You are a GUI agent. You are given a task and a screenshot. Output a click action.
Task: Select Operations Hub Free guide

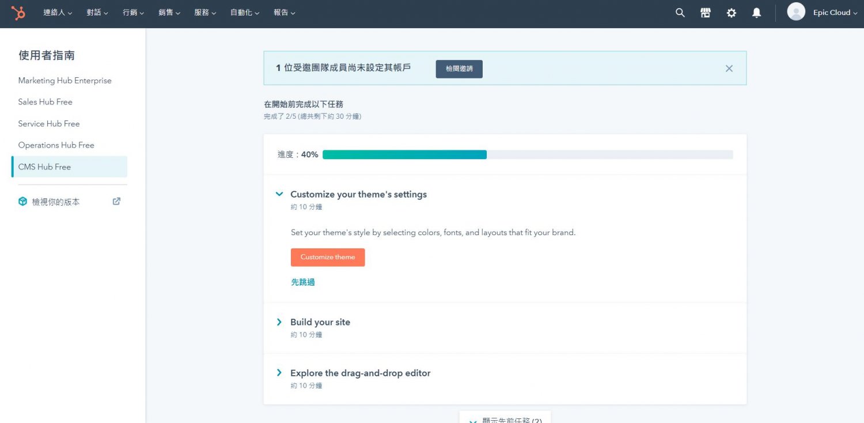click(56, 145)
